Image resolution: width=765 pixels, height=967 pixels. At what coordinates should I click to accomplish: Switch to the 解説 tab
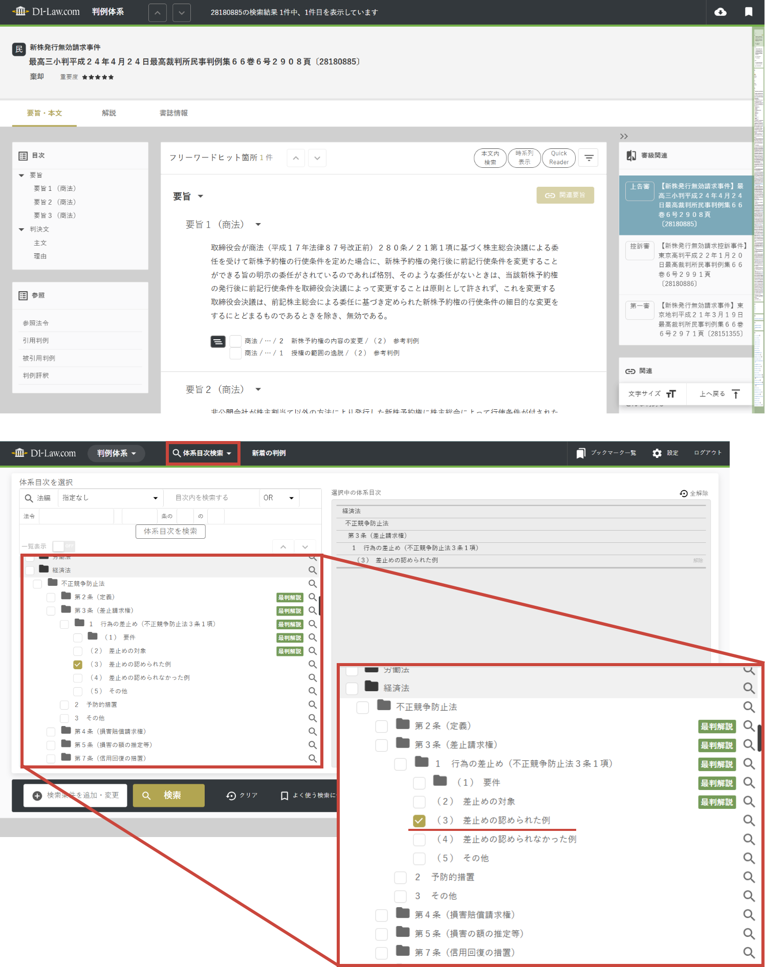click(x=109, y=113)
